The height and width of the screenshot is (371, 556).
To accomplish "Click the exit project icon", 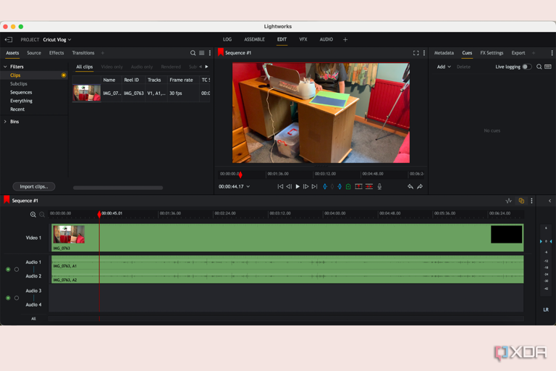I will [9, 39].
